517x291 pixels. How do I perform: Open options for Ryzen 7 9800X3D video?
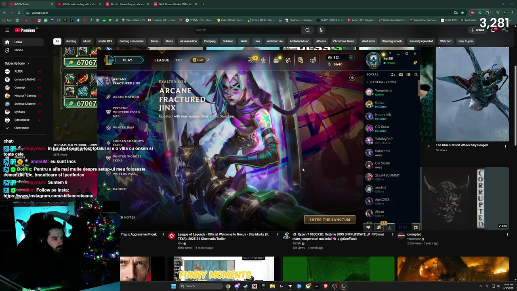(x=393, y=234)
